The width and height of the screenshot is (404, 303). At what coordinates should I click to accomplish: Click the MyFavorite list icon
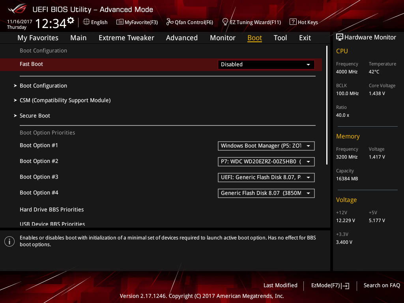(x=120, y=22)
